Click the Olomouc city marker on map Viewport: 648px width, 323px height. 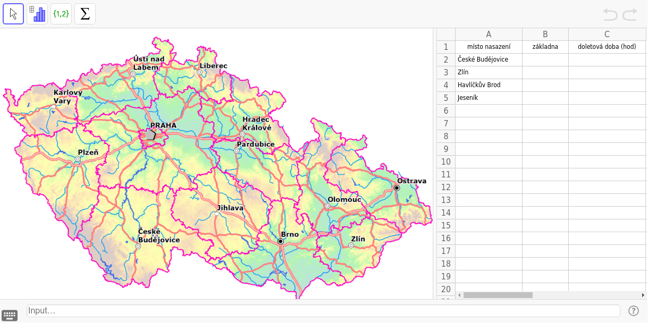click(x=327, y=206)
